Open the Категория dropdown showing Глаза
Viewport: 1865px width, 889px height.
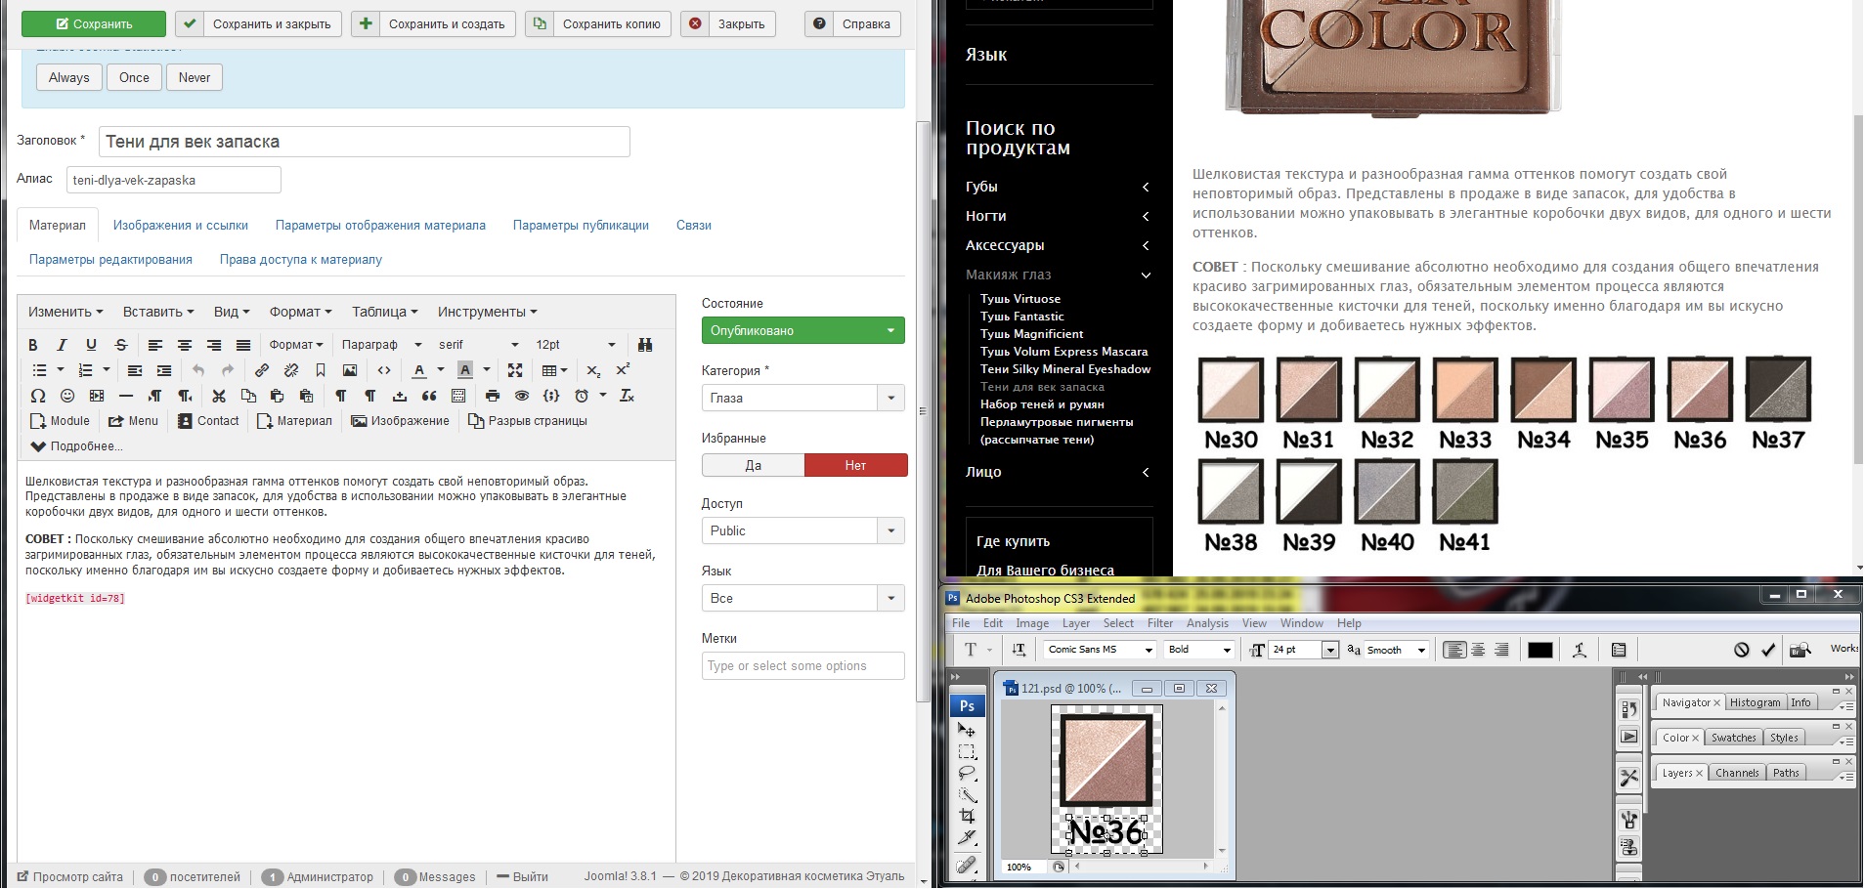point(803,398)
